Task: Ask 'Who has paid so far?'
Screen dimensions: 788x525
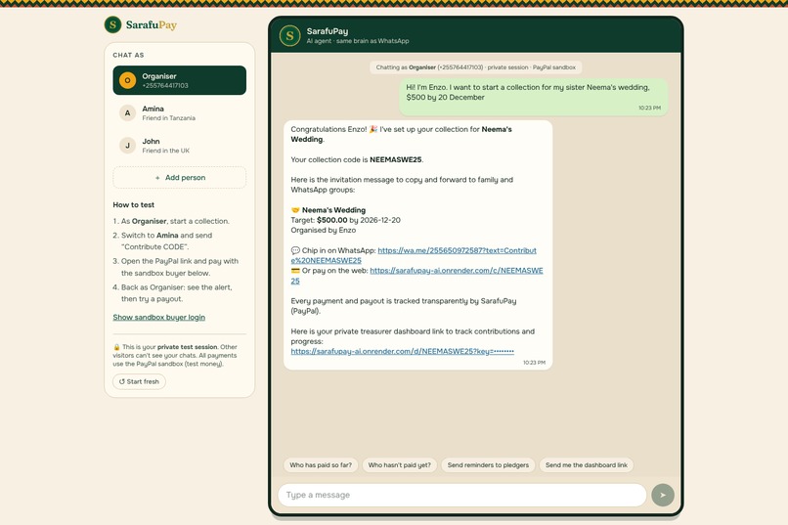Action: pos(321,465)
